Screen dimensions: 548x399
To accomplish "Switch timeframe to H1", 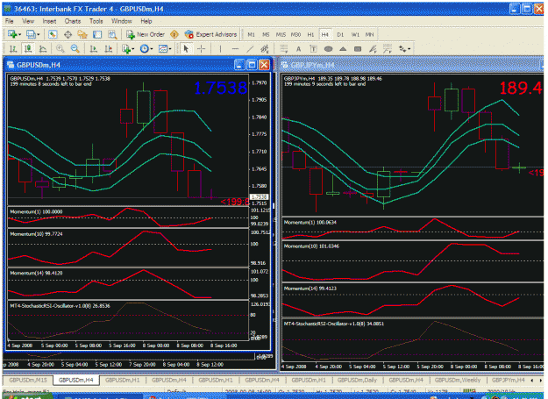I will pos(310,34).
